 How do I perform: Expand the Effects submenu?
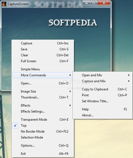click(x=42, y=106)
